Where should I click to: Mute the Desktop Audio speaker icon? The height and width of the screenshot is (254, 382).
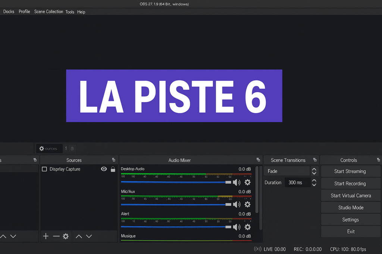(x=237, y=182)
